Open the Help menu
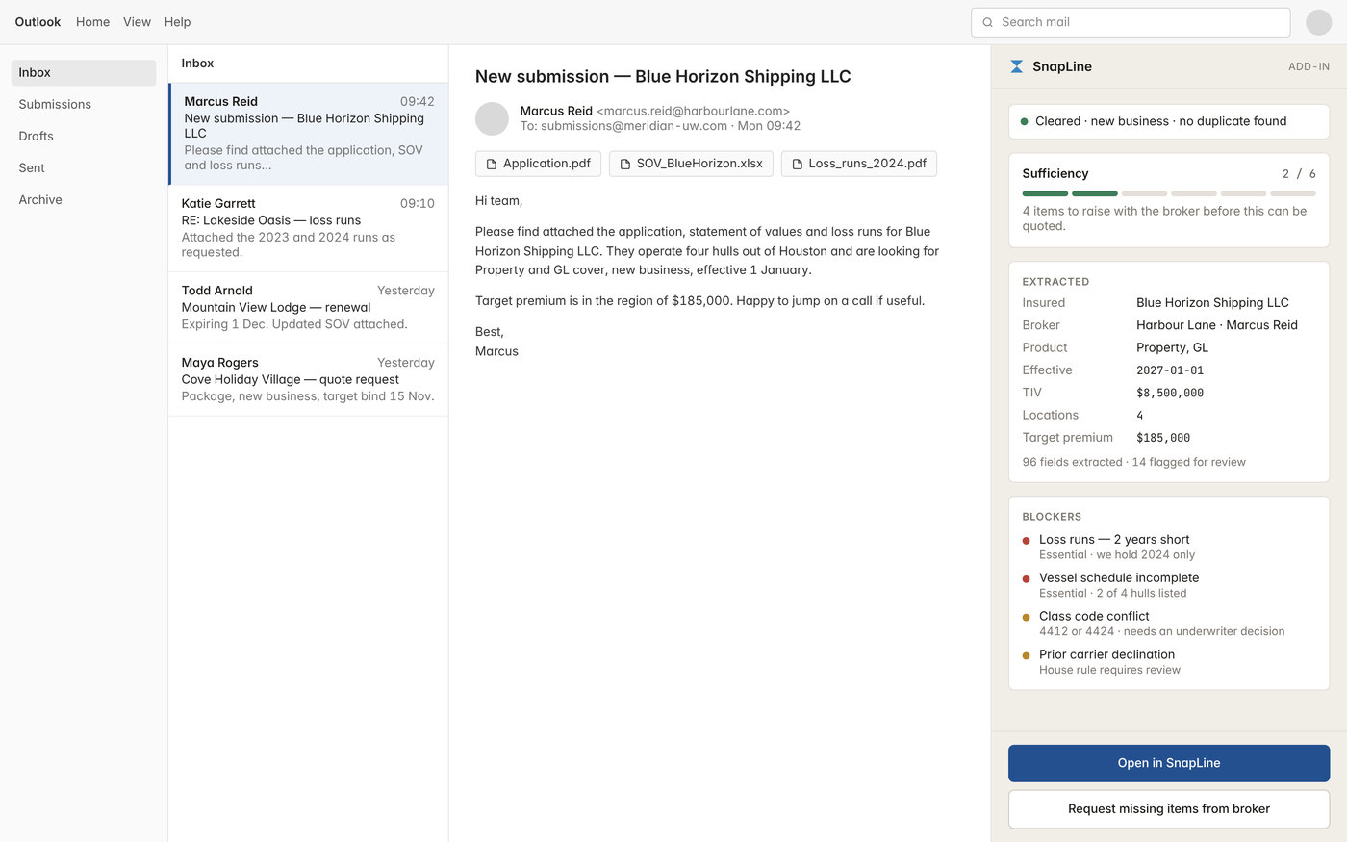Screen dimensions: 1347x842 177,22
